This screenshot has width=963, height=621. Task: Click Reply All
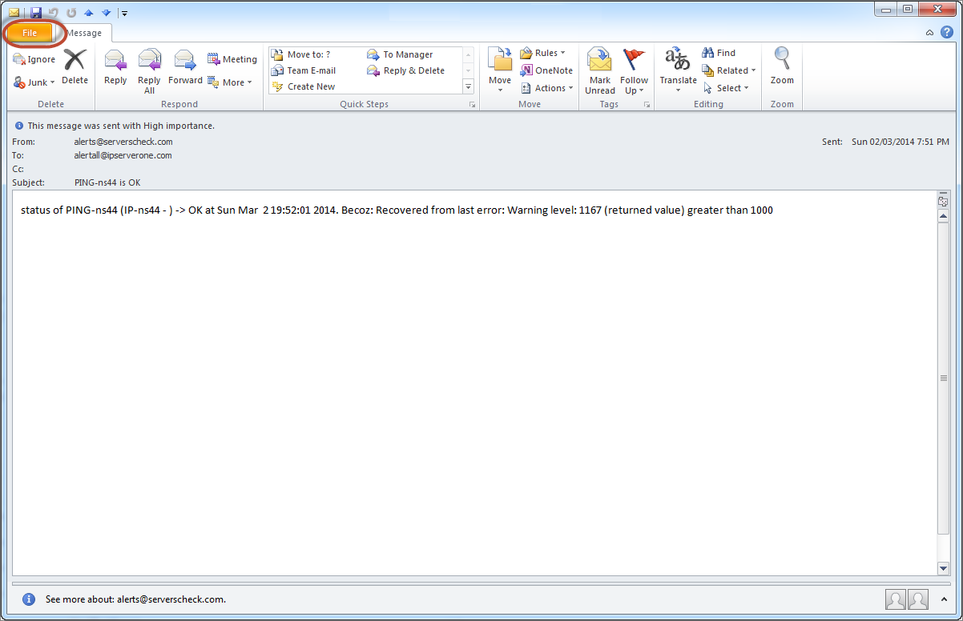[x=149, y=72]
